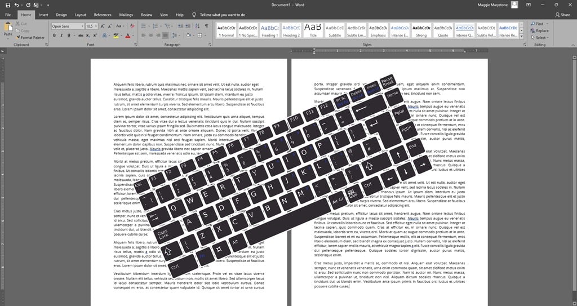Apply the Title style

(x=313, y=31)
